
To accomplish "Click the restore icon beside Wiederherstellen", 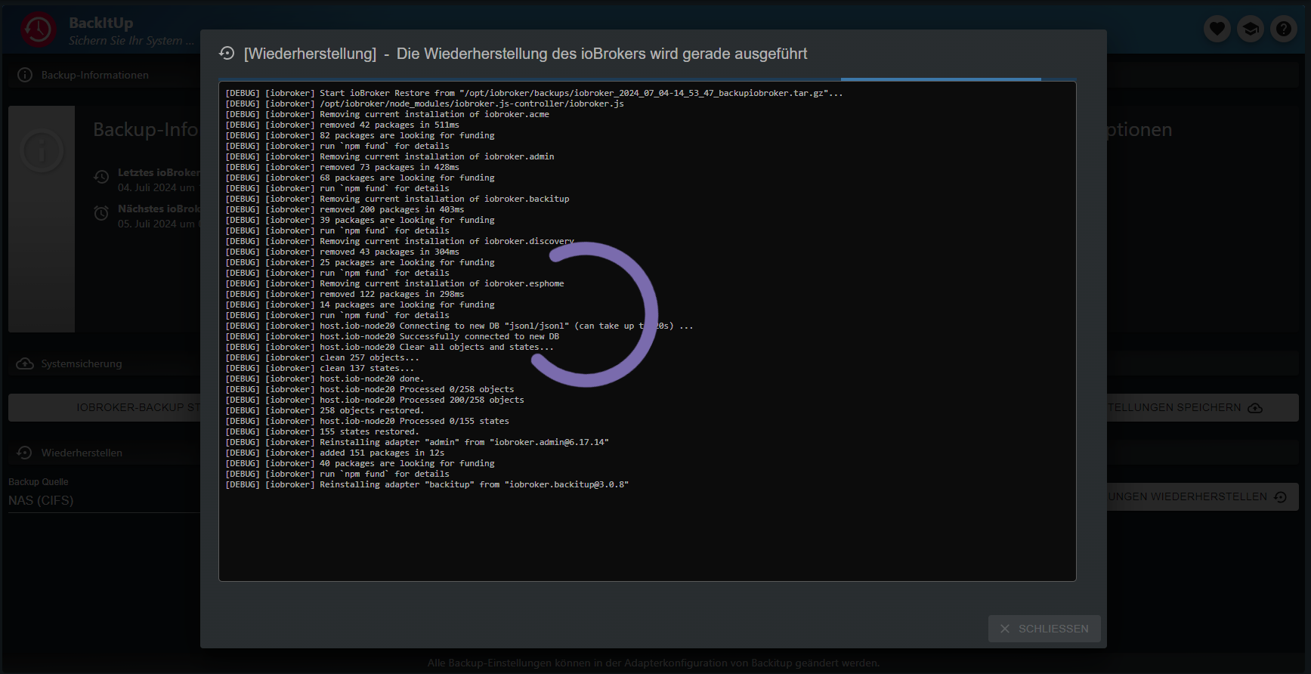I will coord(25,453).
